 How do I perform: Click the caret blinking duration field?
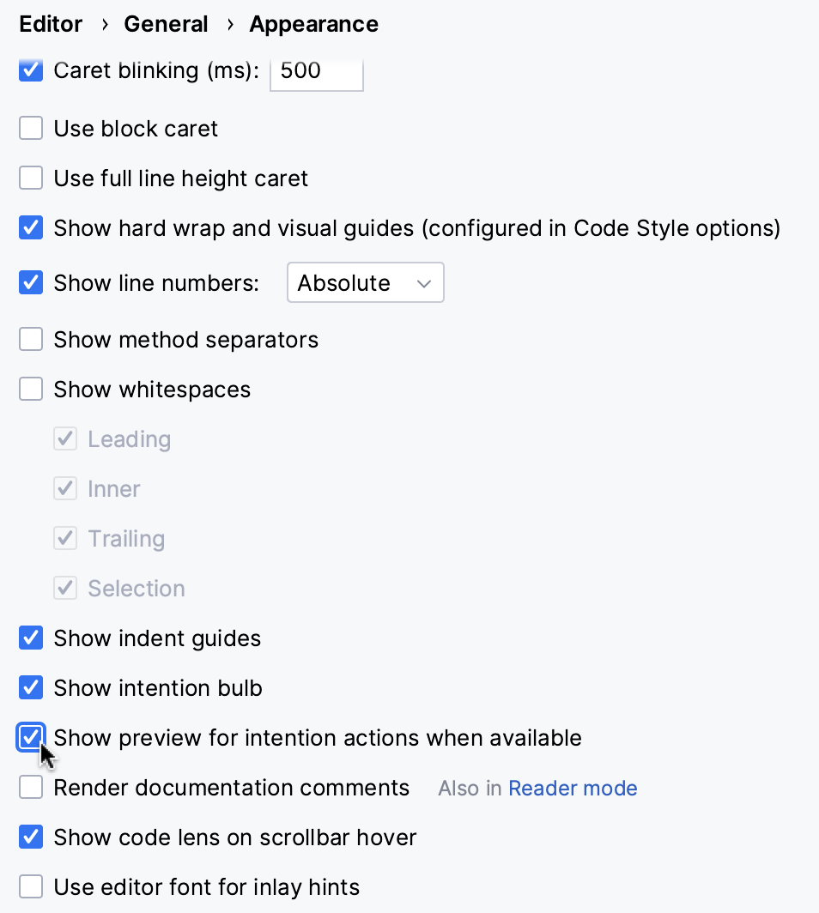click(x=316, y=72)
